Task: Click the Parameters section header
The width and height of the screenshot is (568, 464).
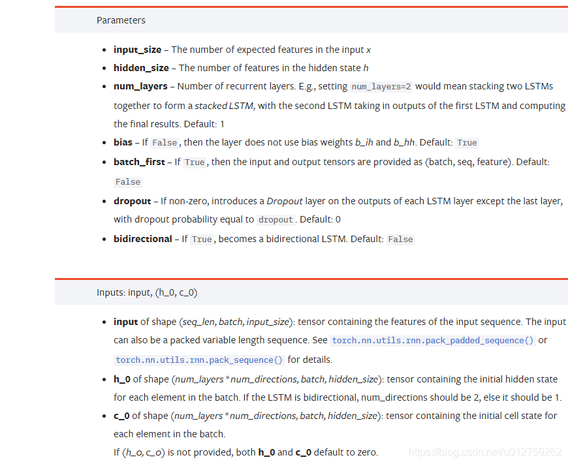Action: [121, 20]
